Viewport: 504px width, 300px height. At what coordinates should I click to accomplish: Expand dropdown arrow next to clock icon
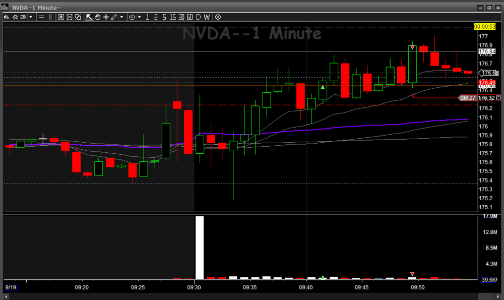139,17
